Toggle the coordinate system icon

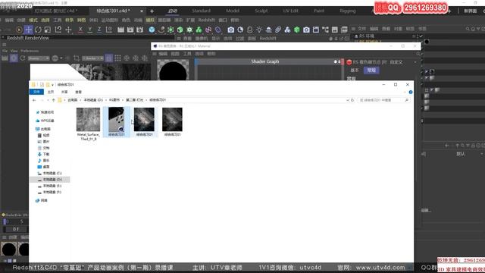click(x=109, y=30)
